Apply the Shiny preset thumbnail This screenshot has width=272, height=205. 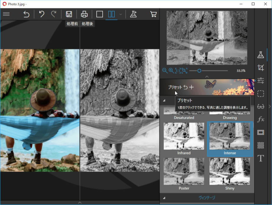pos(230,171)
